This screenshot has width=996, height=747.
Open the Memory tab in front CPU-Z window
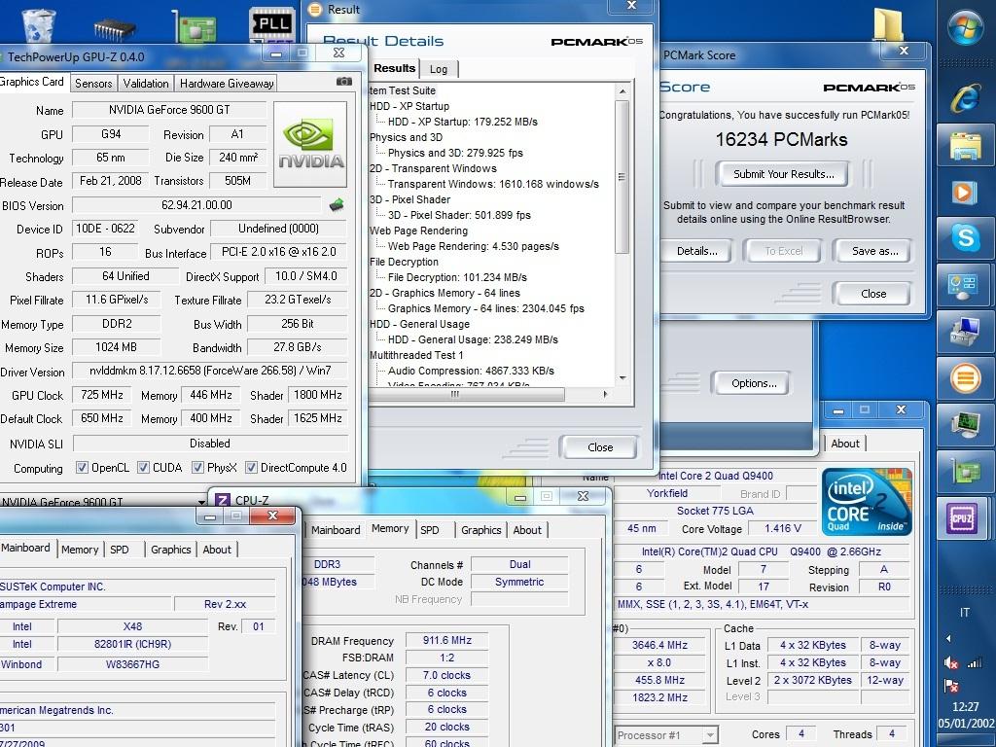pos(80,550)
